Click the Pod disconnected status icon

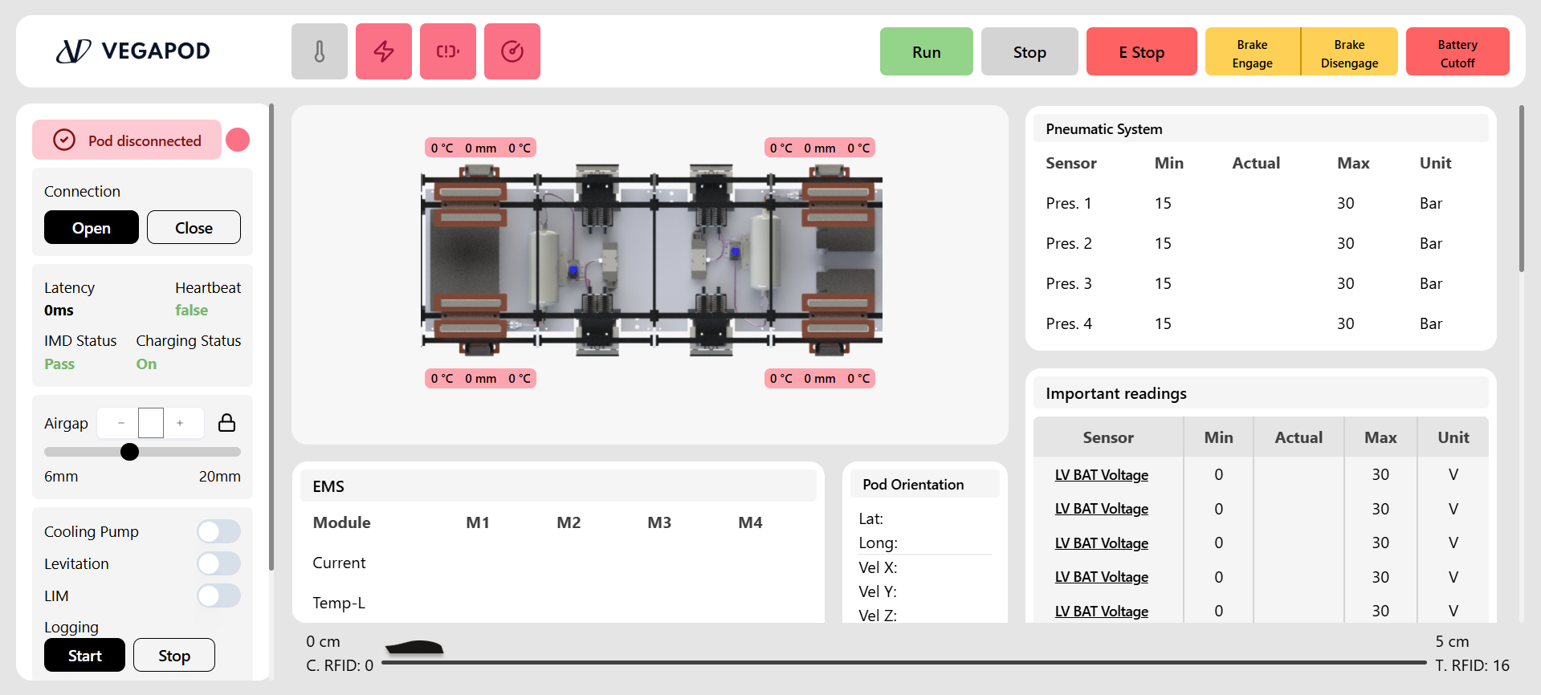pos(64,140)
